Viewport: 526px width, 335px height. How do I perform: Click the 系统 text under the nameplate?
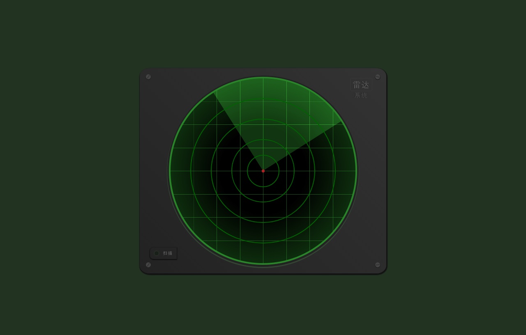[361, 96]
